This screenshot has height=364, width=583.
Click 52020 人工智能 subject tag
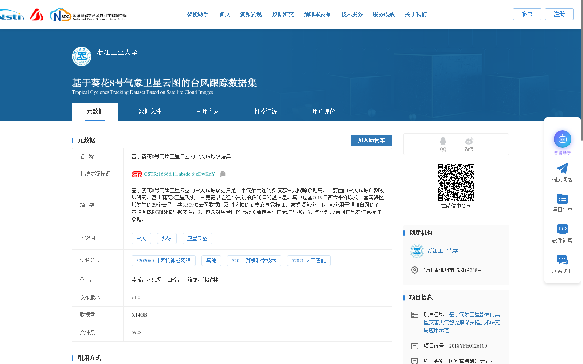(x=309, y=261)
